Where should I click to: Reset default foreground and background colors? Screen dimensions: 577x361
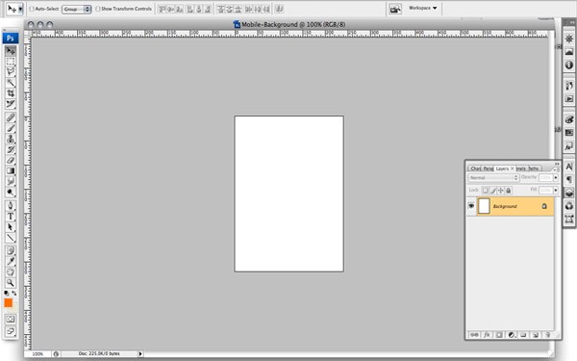7,294
